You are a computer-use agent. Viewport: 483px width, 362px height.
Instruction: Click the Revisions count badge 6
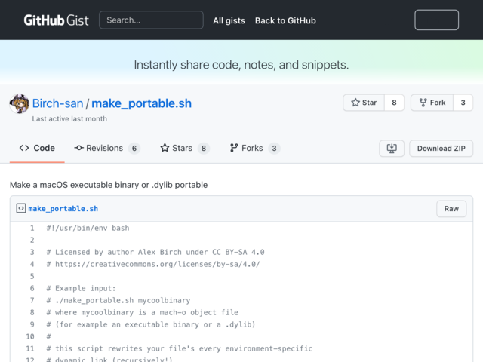(134, 149)
